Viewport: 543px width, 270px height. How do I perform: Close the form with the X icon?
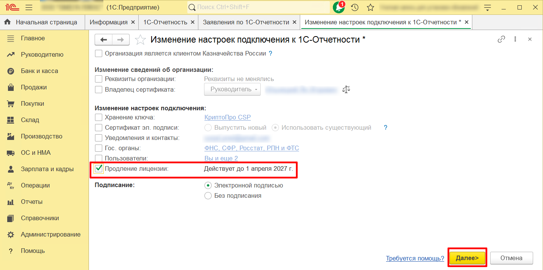[530, 39]
